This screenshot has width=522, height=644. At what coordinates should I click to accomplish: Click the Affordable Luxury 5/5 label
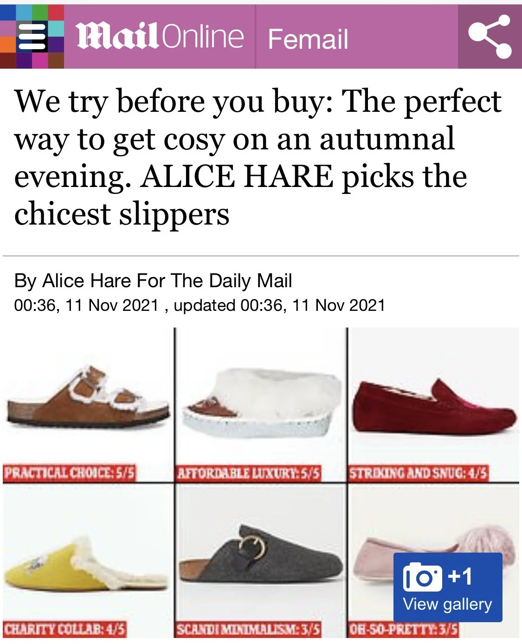pyautogui.click(x=249, y=473)
